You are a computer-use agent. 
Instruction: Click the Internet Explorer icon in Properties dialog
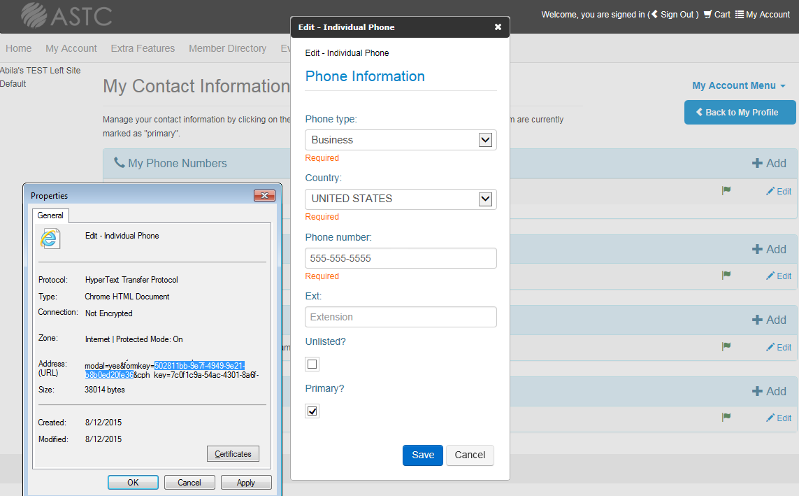tap(50, 239)
